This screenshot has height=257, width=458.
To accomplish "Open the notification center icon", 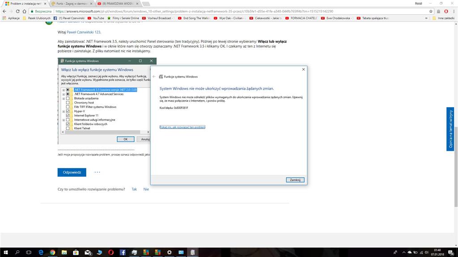I will (452, 253).
